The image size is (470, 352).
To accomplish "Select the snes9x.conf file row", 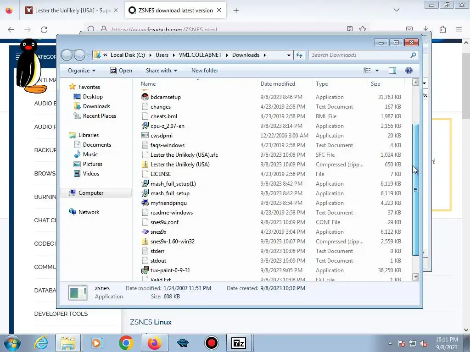I will pyautogui.click(x=271, y=222).
